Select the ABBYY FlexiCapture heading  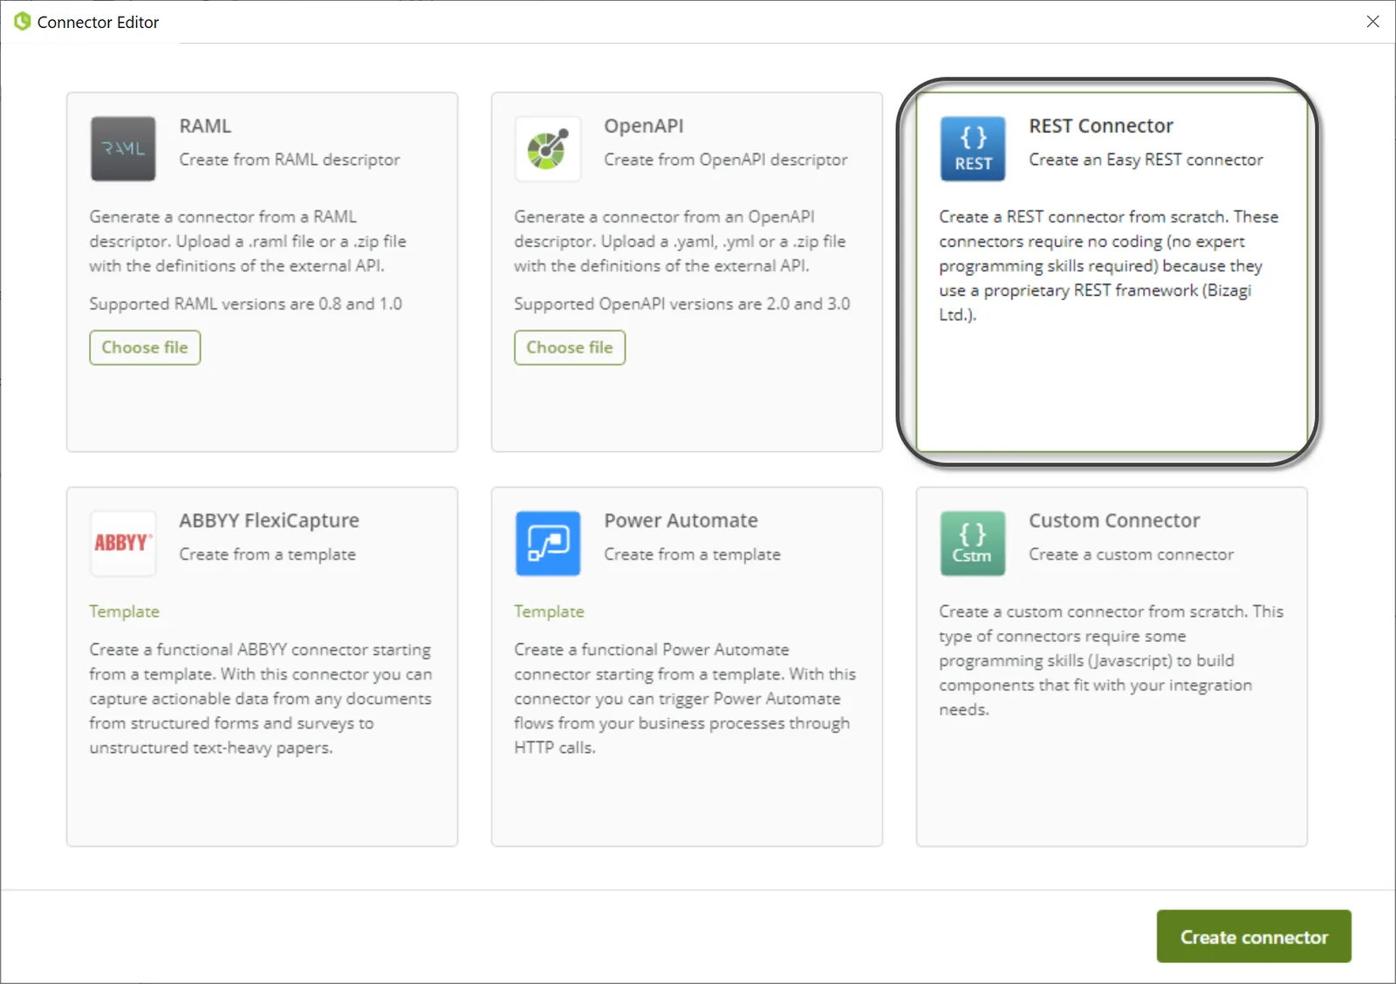coord(269,521)
